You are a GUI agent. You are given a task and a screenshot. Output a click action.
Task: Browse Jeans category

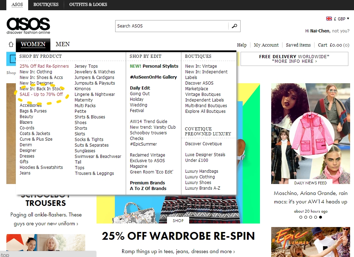coord(25,173)
